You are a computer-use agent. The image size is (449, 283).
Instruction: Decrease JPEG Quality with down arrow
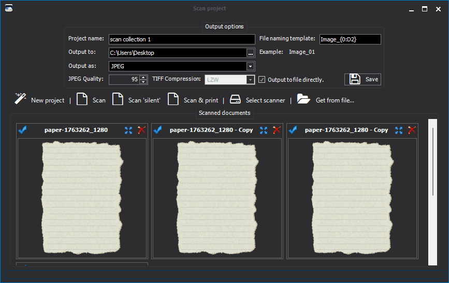click(143, 82)
